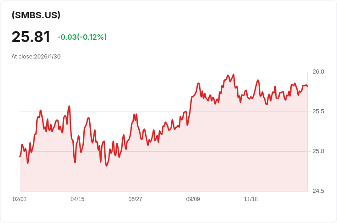
Task: Click the 02/03 date label
Action: (20, 199)
